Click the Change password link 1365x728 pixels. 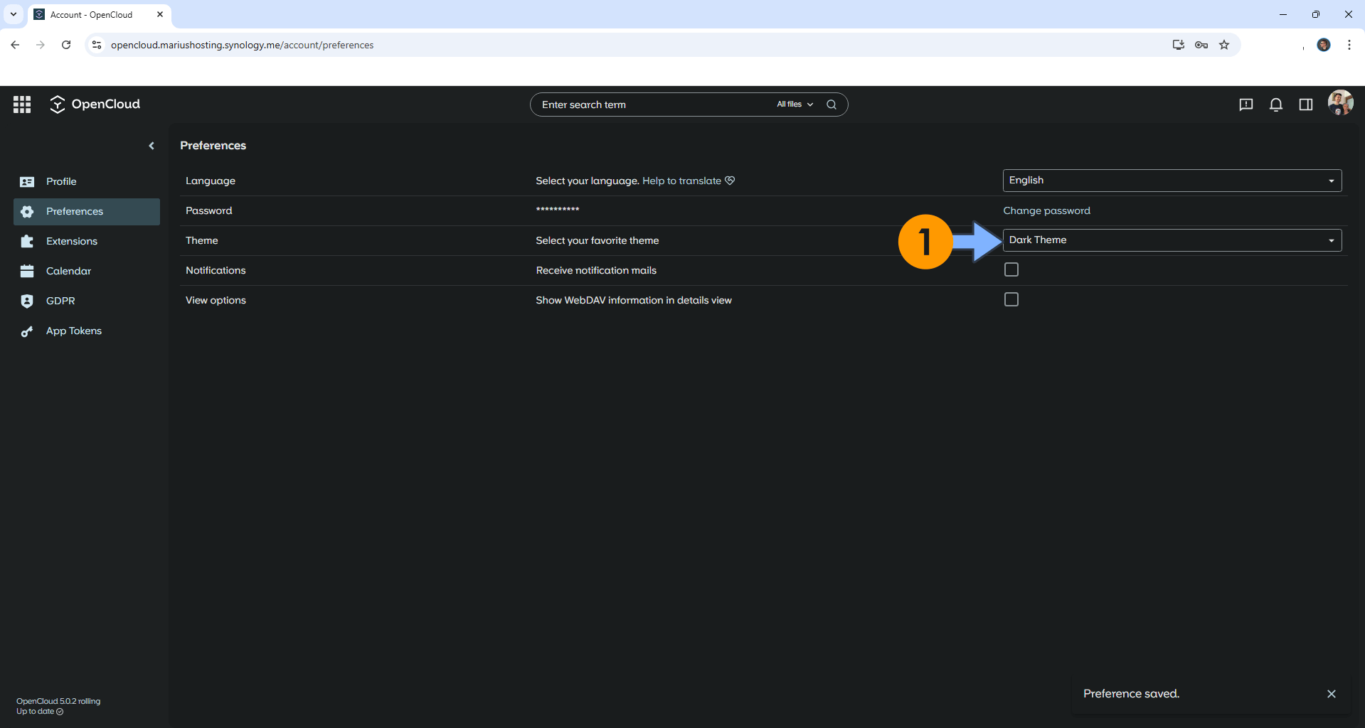pos(1046,210)
